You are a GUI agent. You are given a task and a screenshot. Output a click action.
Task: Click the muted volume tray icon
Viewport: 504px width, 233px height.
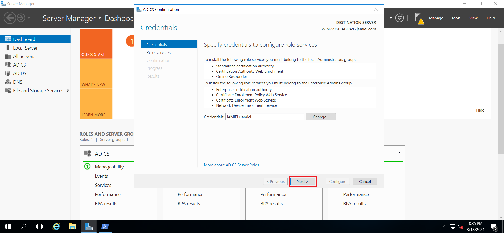click(x=460, y=226)
